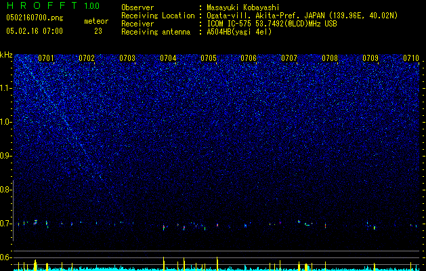The width and height of the screenshot is (426, 271).
Task: Click the 0702 time marker
Action: click(87, 58)
